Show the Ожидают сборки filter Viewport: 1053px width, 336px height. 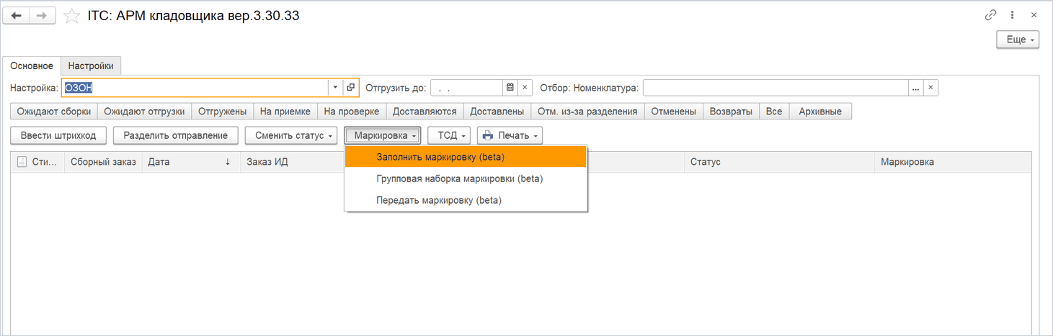(54, 112)
